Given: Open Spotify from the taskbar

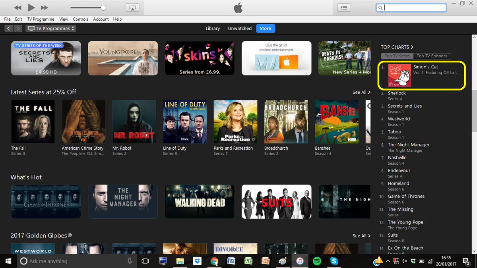Looking at the screenshot, I should point(317,261).
